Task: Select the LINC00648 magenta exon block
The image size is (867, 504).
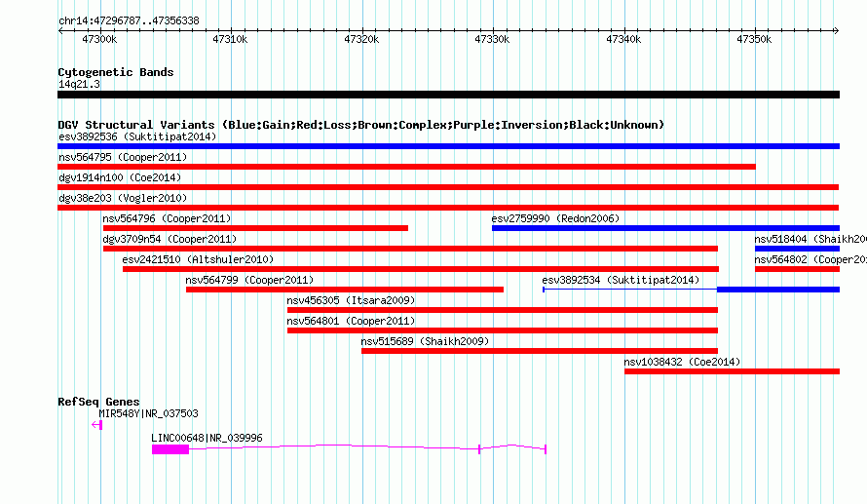Action: 170,449
